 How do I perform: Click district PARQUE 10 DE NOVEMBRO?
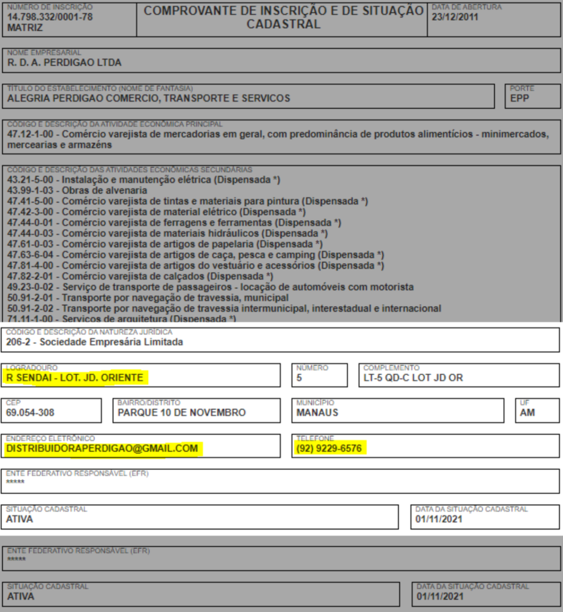click(x=182, y=412)
